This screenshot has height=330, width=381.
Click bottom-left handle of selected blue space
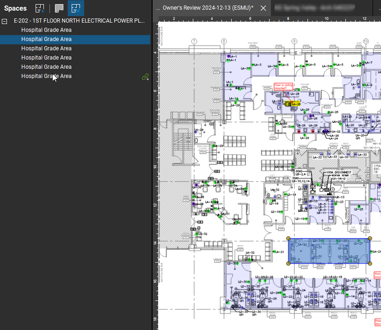(x=289, y=264)
